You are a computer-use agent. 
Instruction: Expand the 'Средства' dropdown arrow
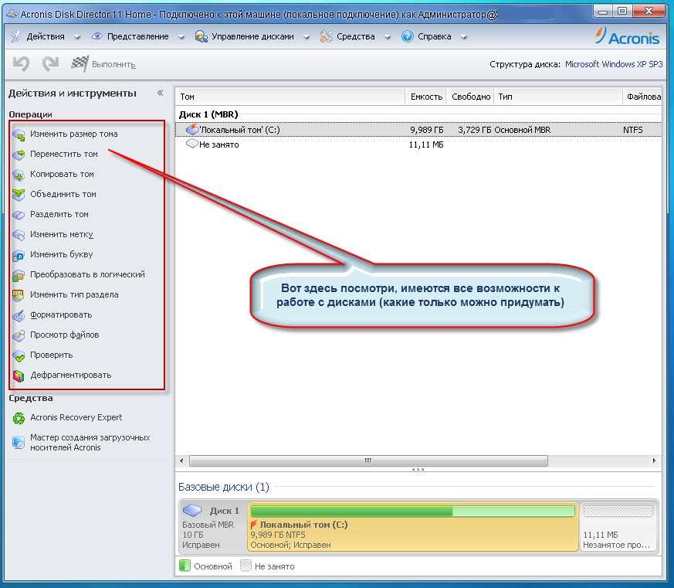(387, 37)
